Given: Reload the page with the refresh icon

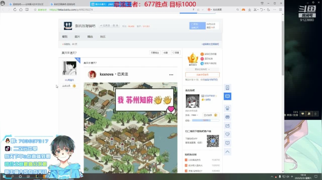Looking at the screenshot, I should click(15, 10).
